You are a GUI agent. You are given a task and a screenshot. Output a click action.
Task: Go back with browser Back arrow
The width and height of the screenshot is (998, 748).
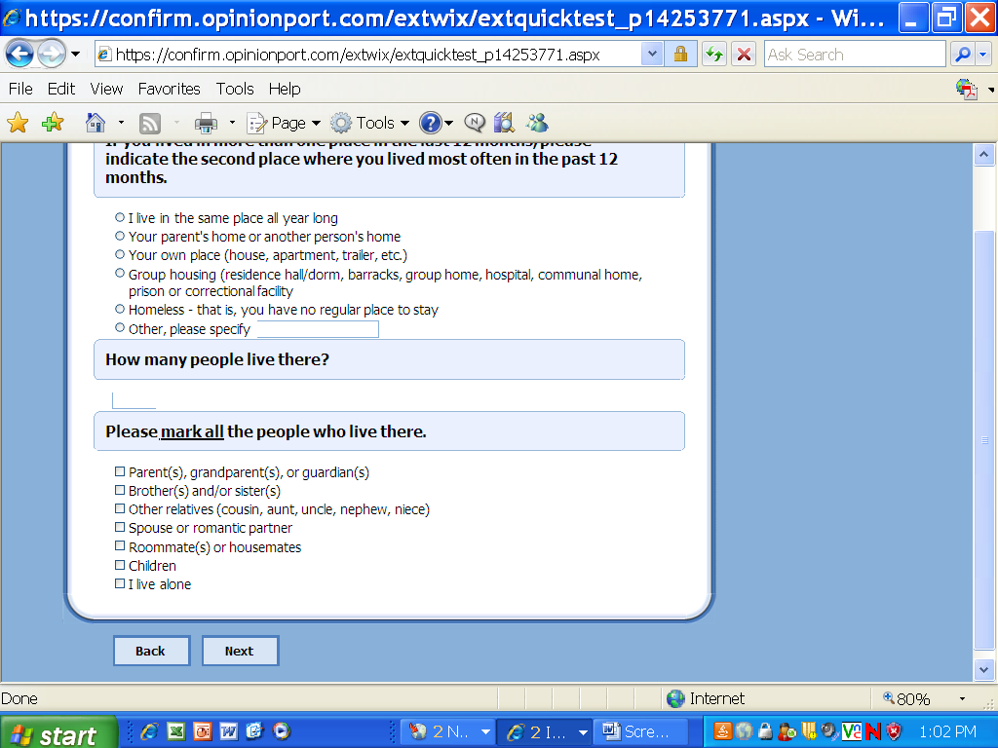coord(19,55)
